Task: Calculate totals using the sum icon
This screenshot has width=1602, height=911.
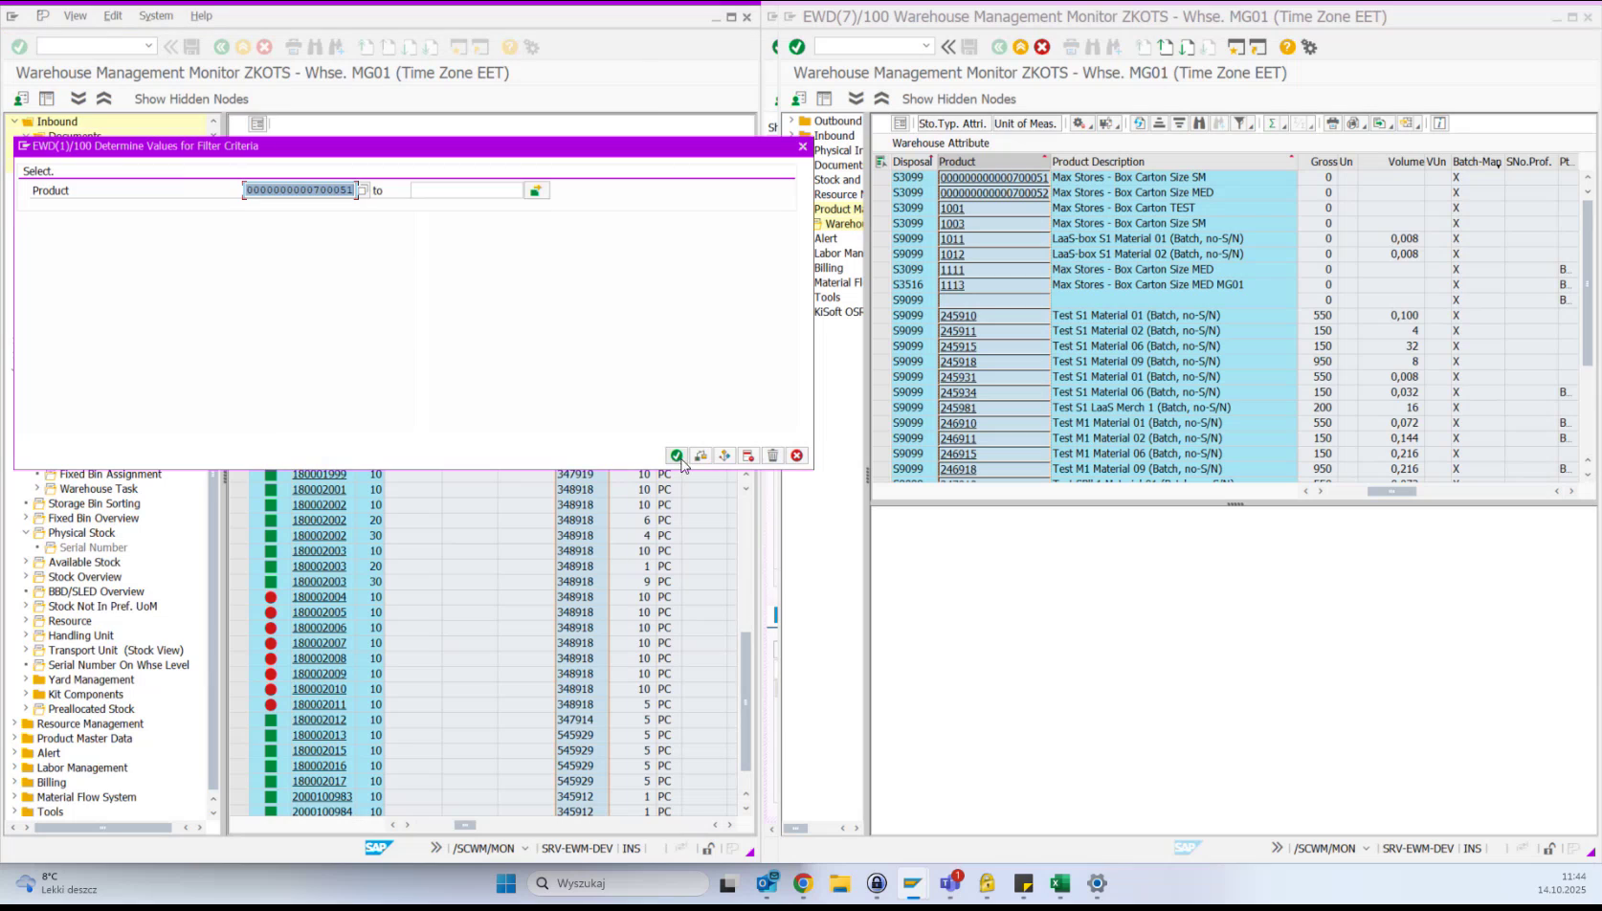Action: pyautogui.click(x=1271, y=123)
